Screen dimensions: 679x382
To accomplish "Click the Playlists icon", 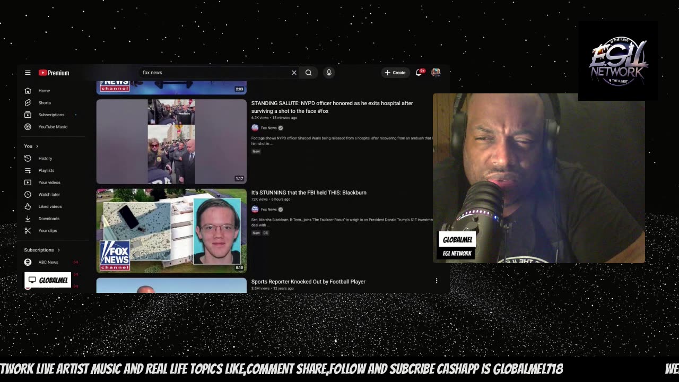I will pyautogui.click(x=28, y=170).
